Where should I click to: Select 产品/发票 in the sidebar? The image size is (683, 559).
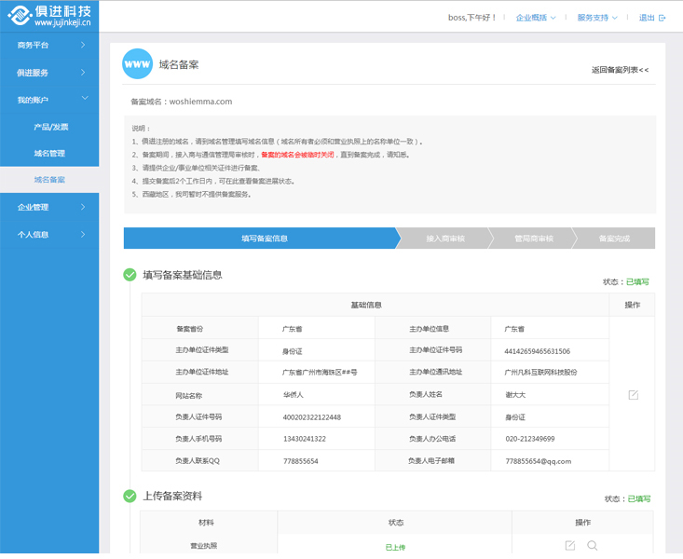(50, 127)
